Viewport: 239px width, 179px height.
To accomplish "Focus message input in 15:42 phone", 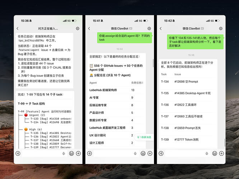I will point(188,154).
